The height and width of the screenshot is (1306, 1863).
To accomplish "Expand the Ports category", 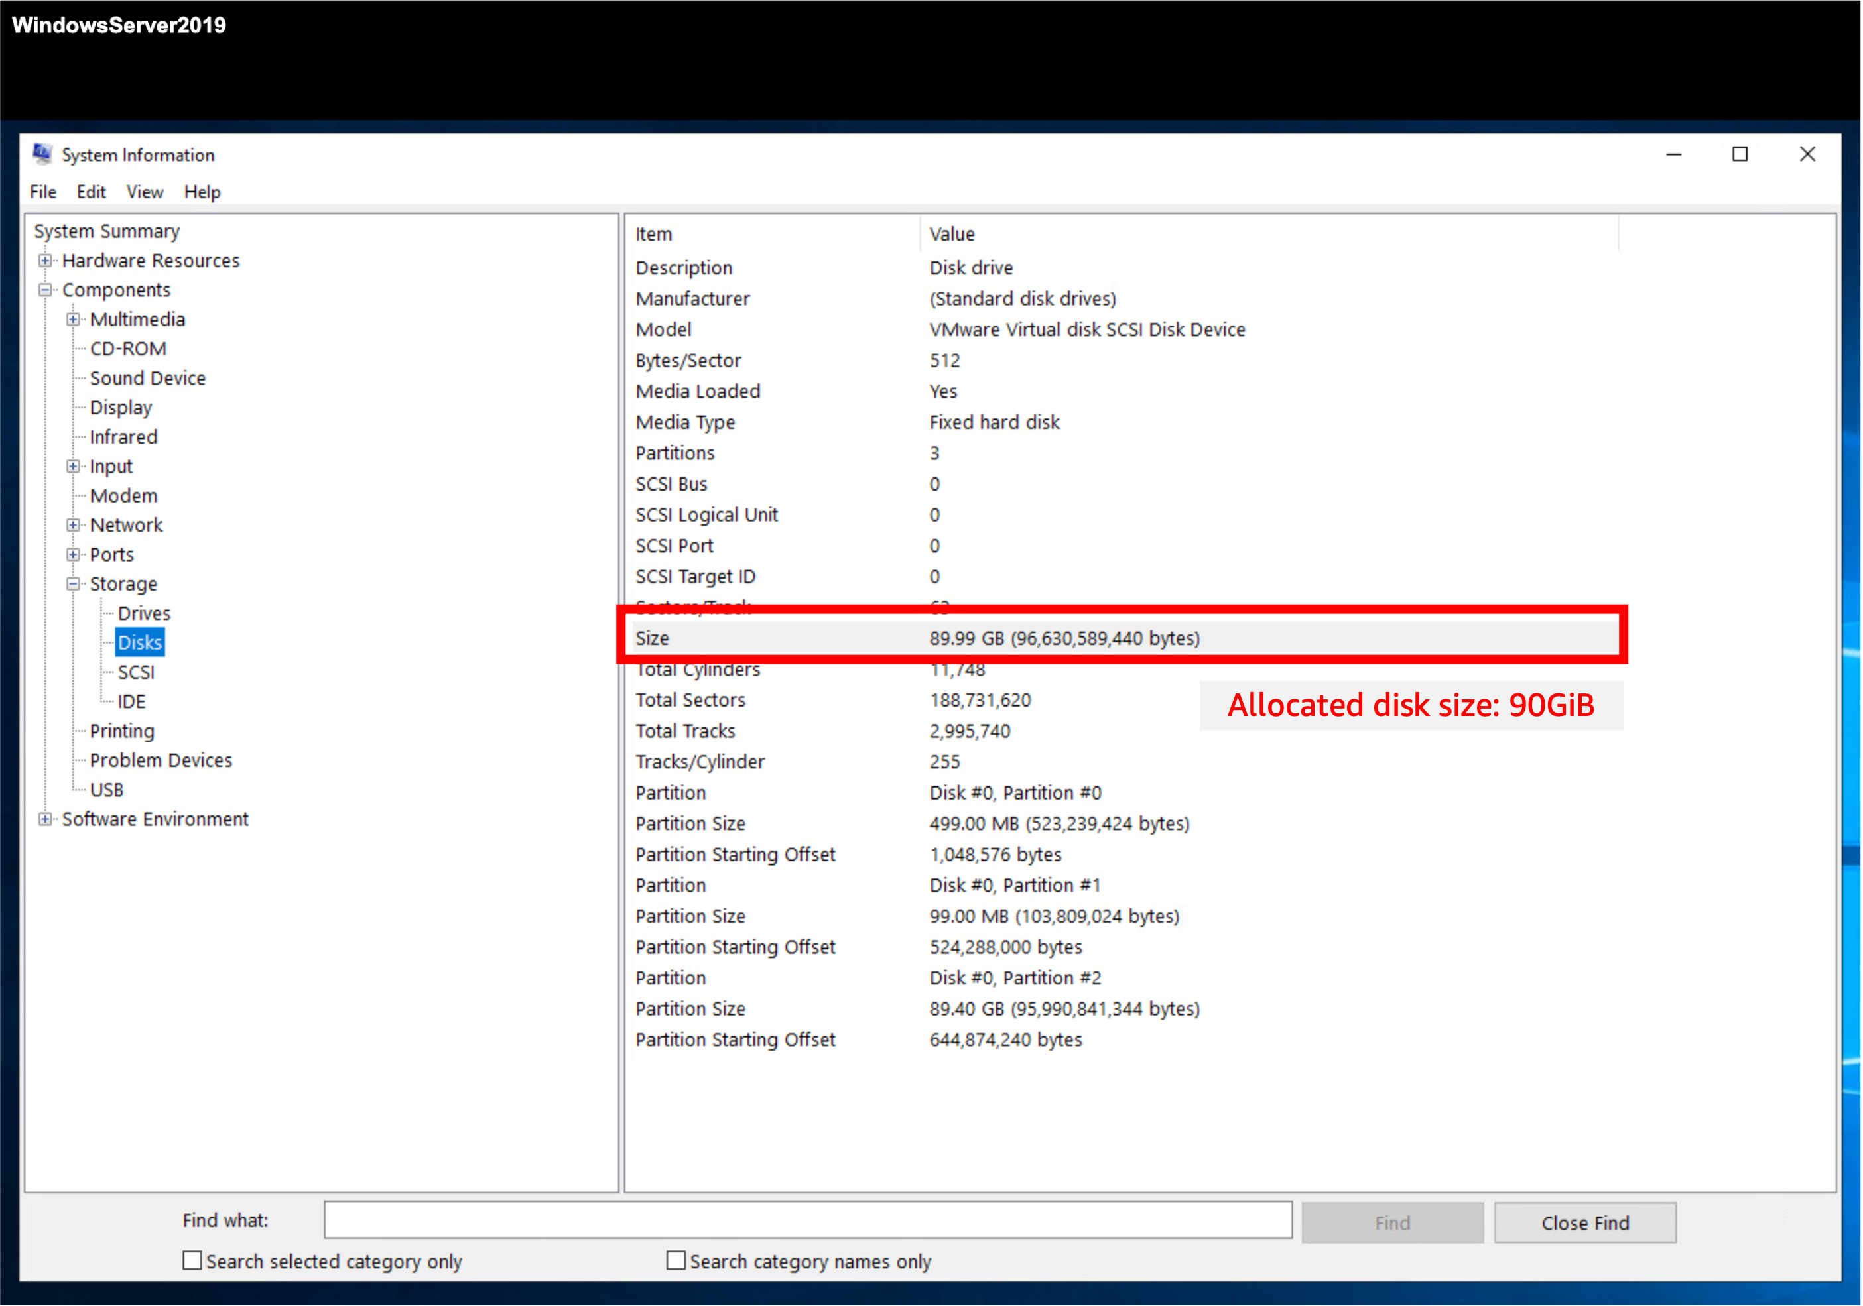I will [74, 554].
